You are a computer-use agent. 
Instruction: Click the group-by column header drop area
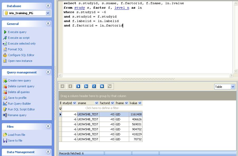(148, 96)
